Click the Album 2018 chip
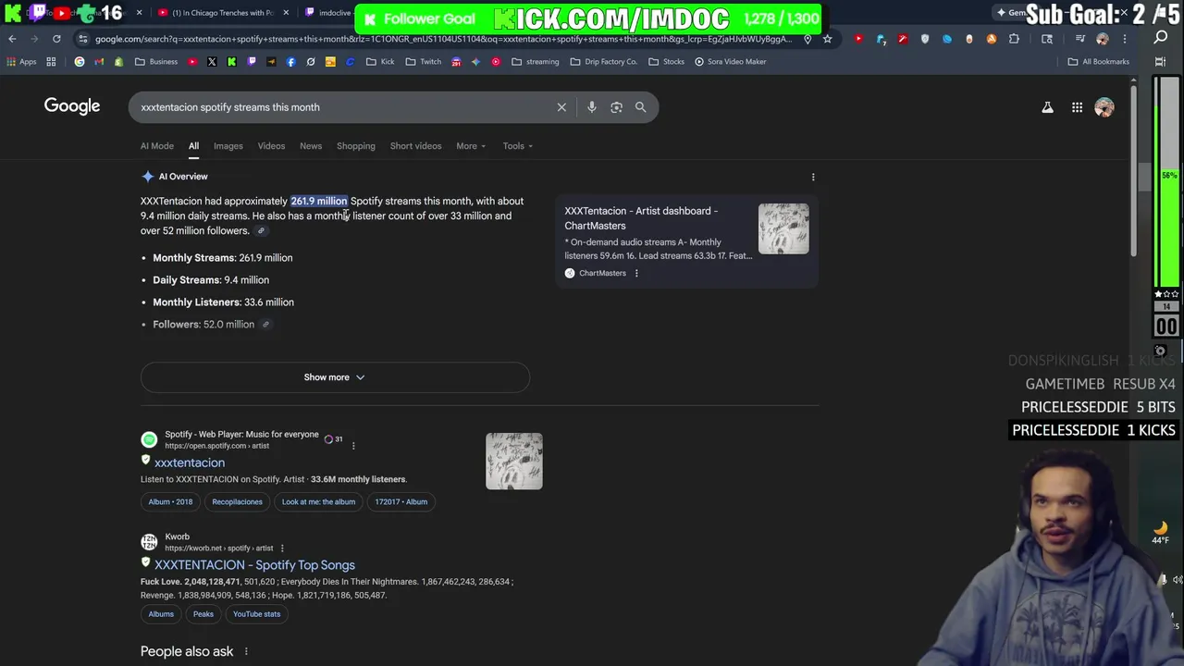This screenshot has height=666, width=1184. click(x=171, y=502)
